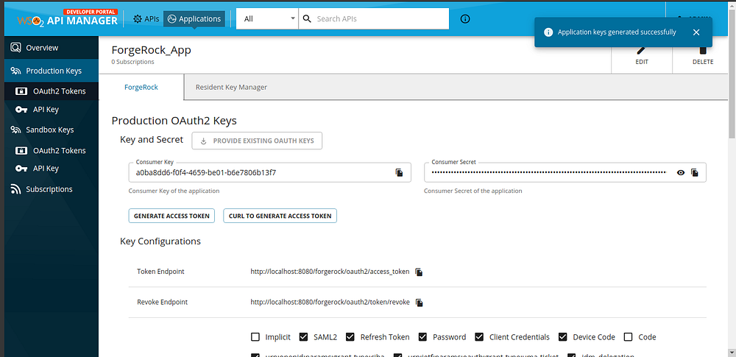Click the Sandbox Keys icon

[15, 130]
